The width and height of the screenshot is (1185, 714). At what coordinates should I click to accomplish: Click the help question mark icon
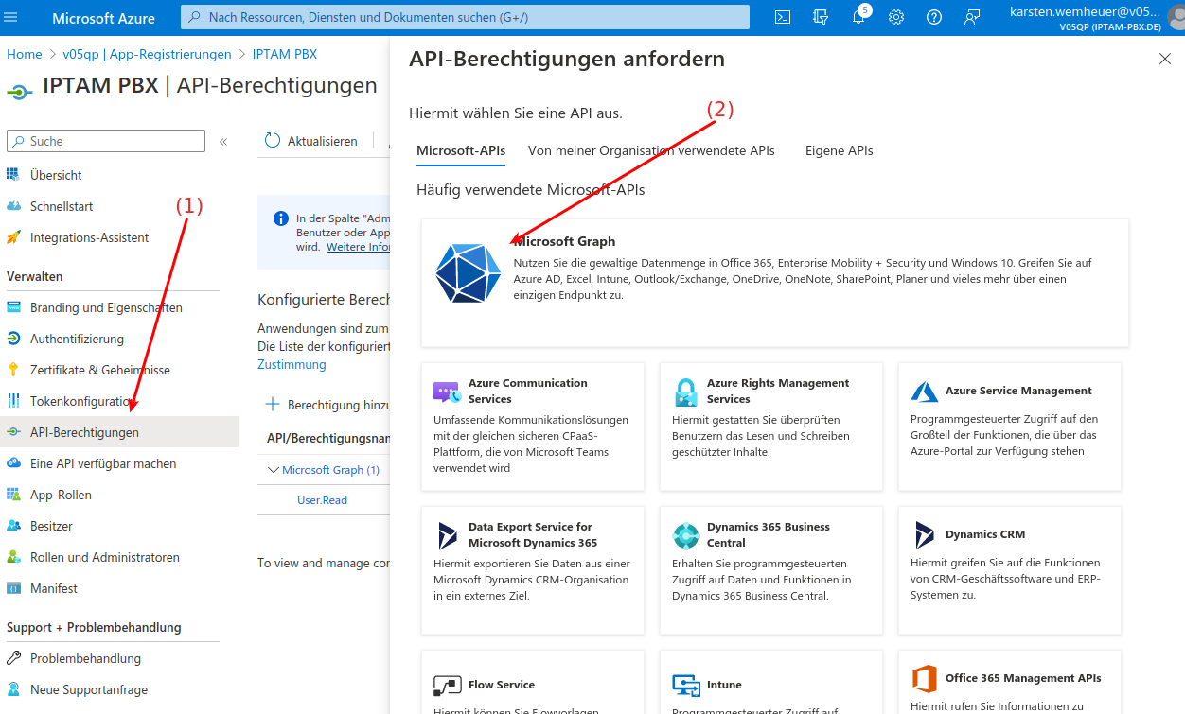[934, 17]
